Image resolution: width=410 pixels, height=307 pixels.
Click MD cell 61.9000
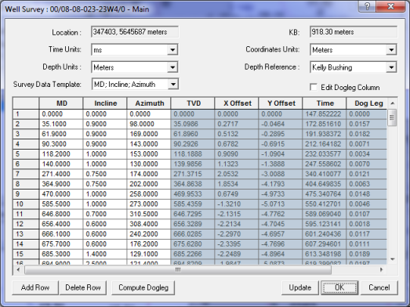coord(61,134)
